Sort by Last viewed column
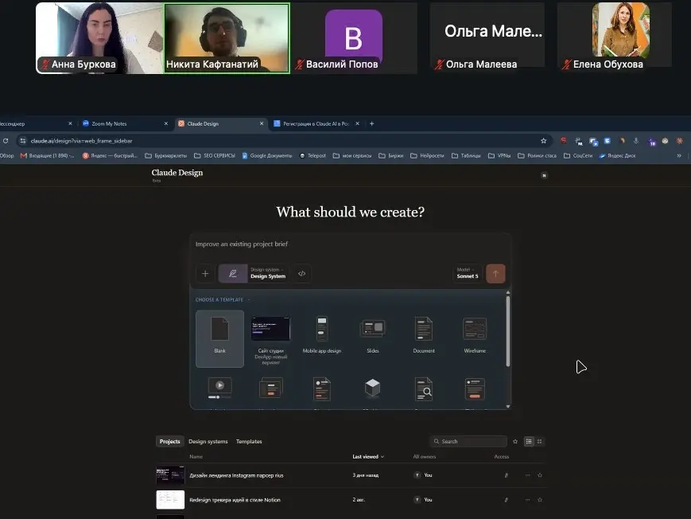 tap(368, 457)
